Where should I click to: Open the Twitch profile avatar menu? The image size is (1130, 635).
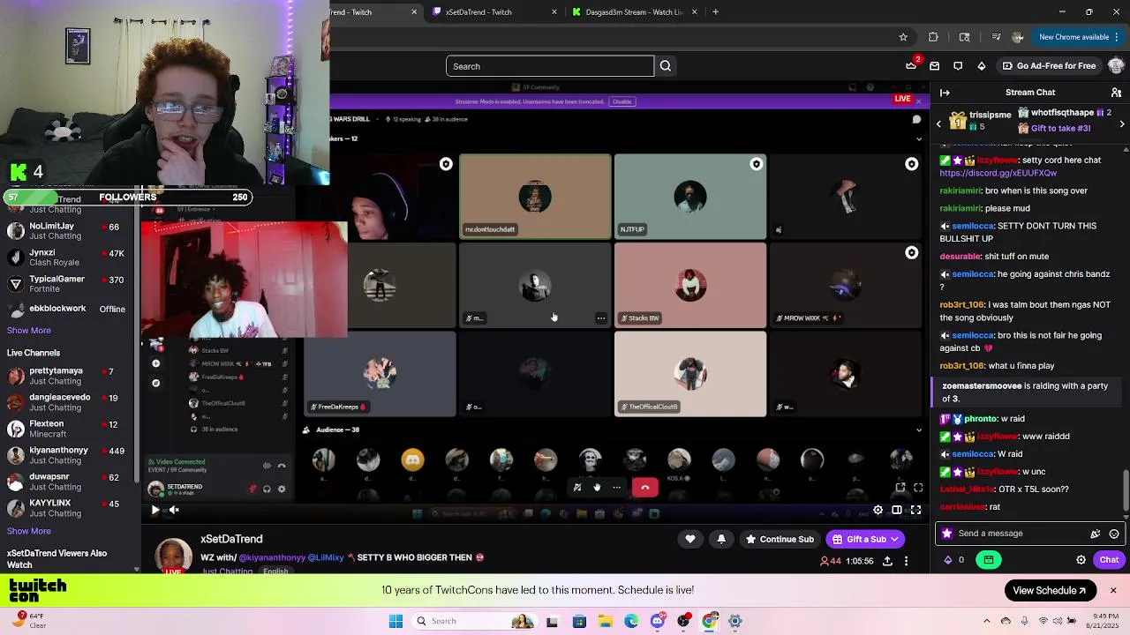1116,66
